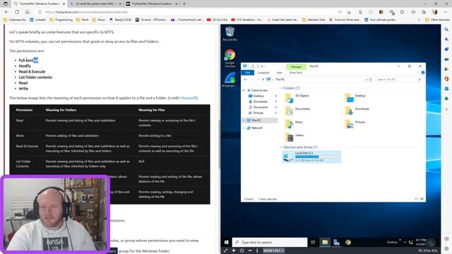Click the Windows Start button
Image resolution: width=452 pixels, height=254 pixels.
point(226,242)
